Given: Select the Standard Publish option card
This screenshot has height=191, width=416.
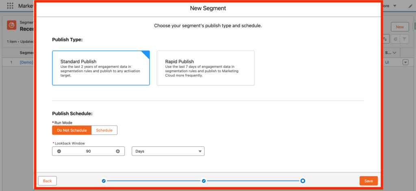Looking at the screenshot, I should tap(101, 68).
